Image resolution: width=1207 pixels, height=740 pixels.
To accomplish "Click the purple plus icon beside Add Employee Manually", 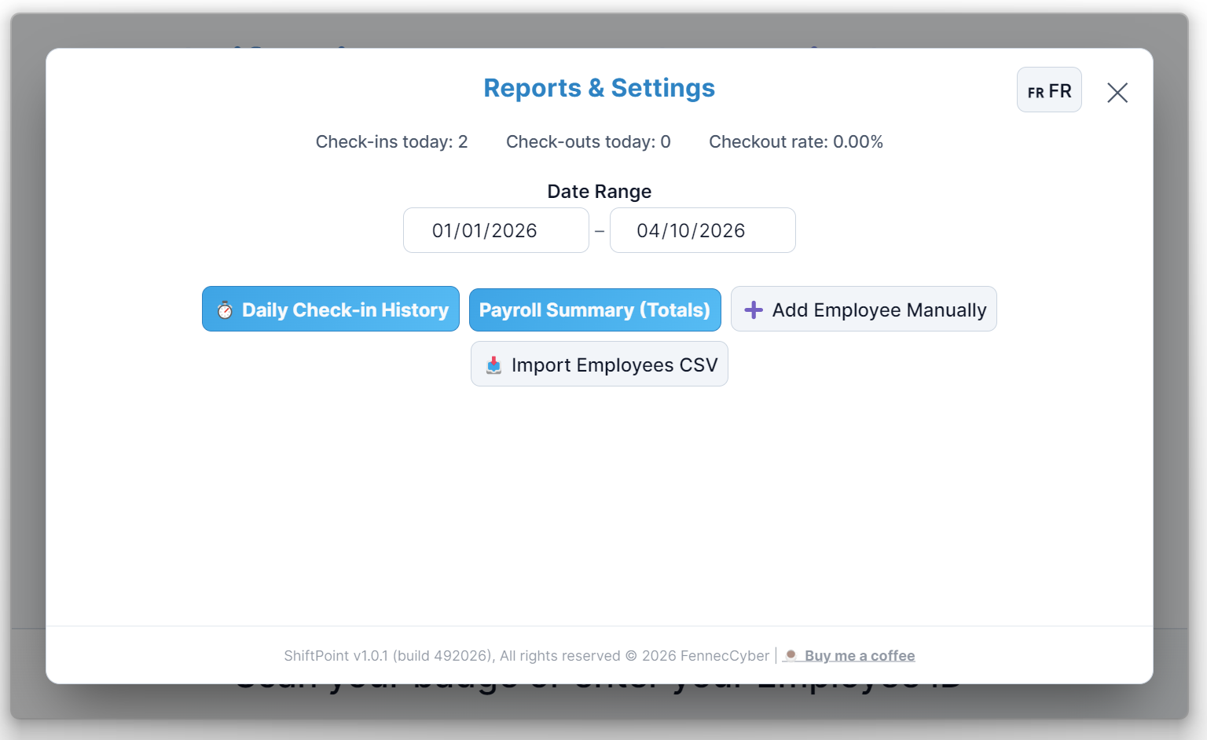I will point(754,310).
